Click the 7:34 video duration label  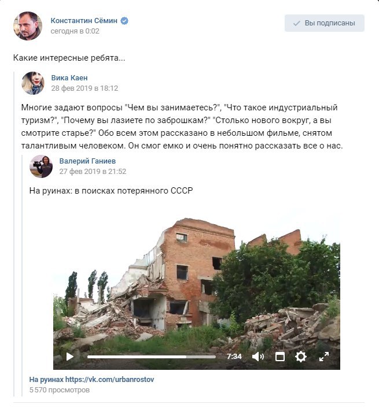[234, 357]
